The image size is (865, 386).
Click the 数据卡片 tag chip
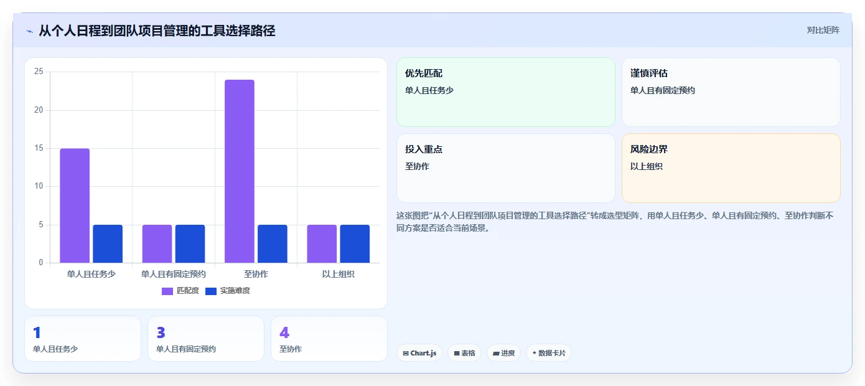click(x=548, y=353)
